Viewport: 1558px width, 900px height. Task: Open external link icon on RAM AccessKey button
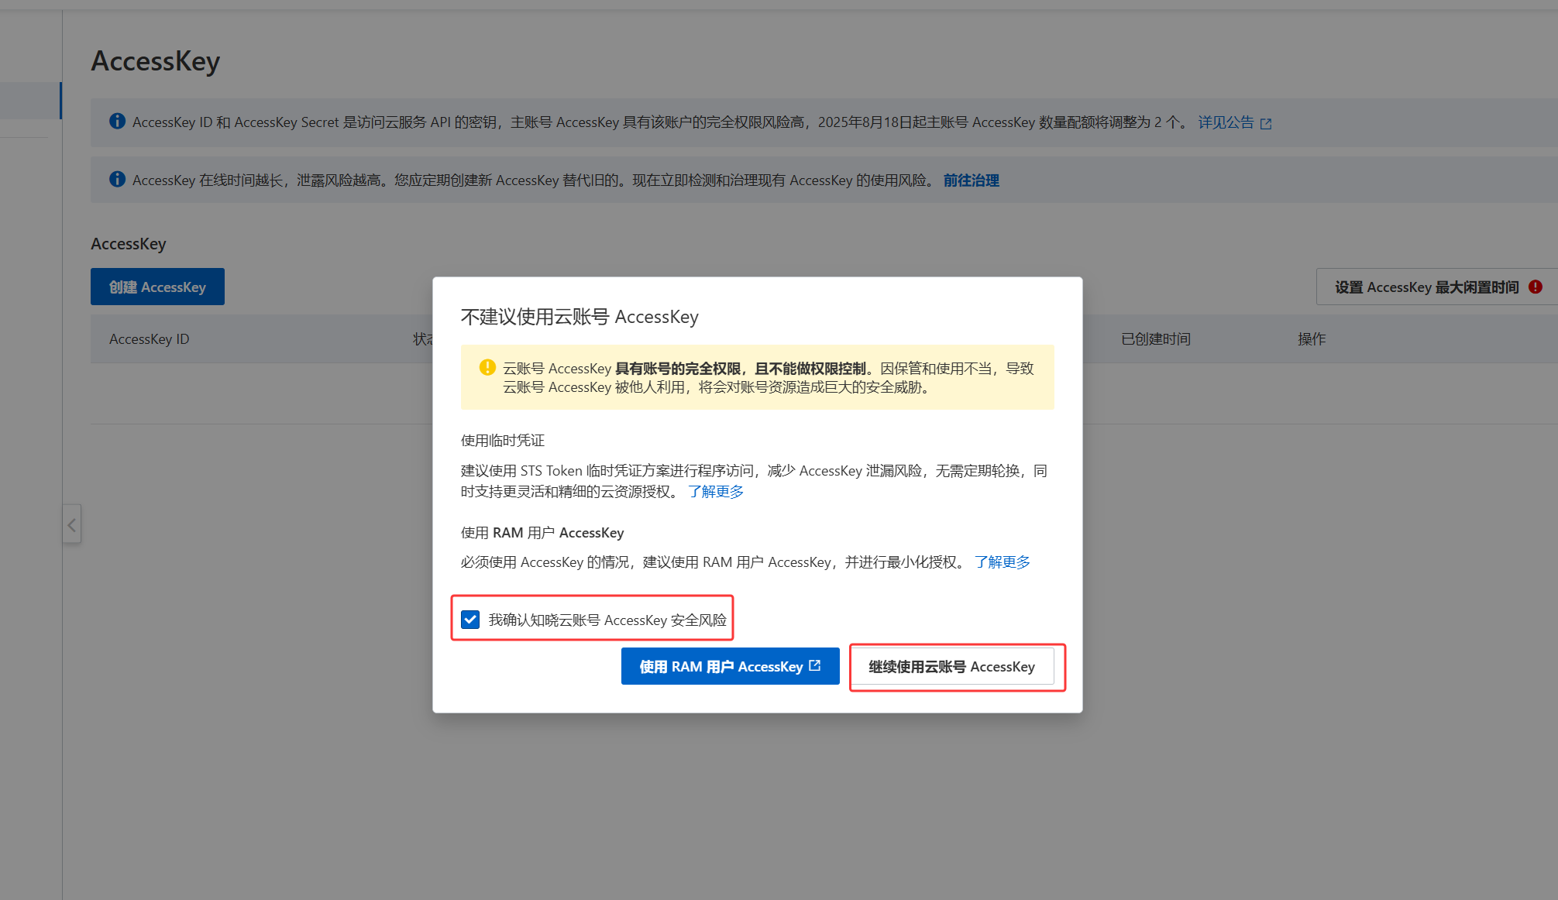coord(815,665)
